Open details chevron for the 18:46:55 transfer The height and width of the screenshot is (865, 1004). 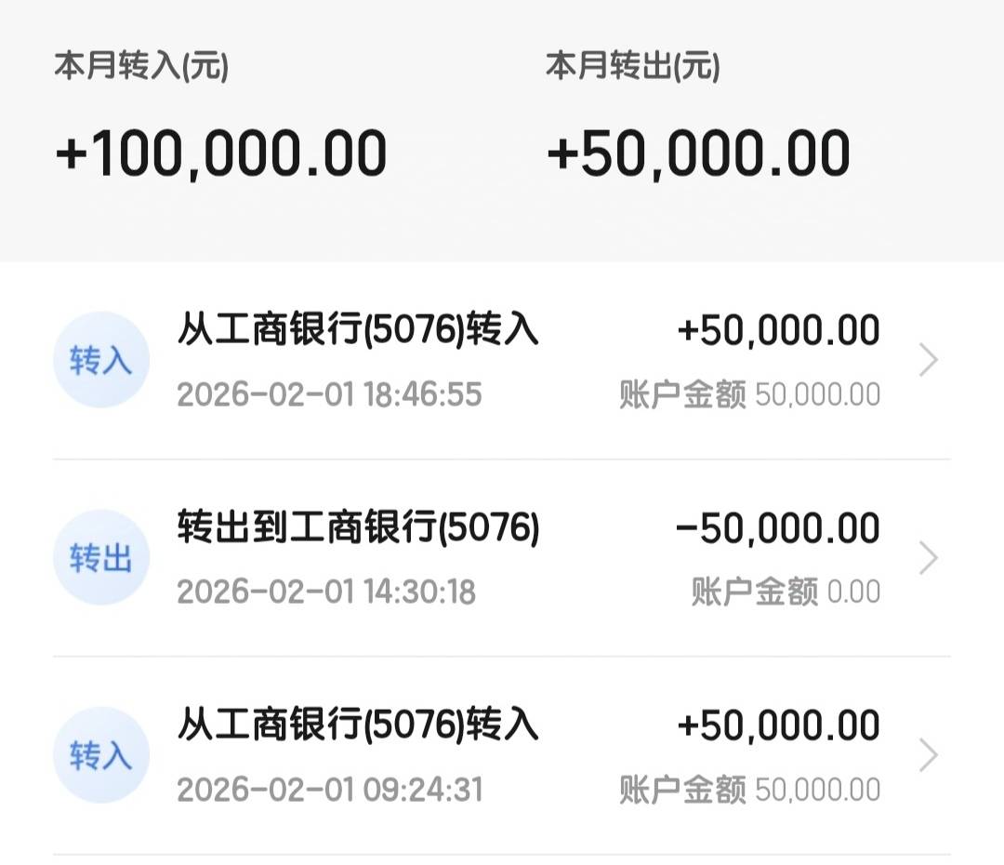tap(928, 360)
